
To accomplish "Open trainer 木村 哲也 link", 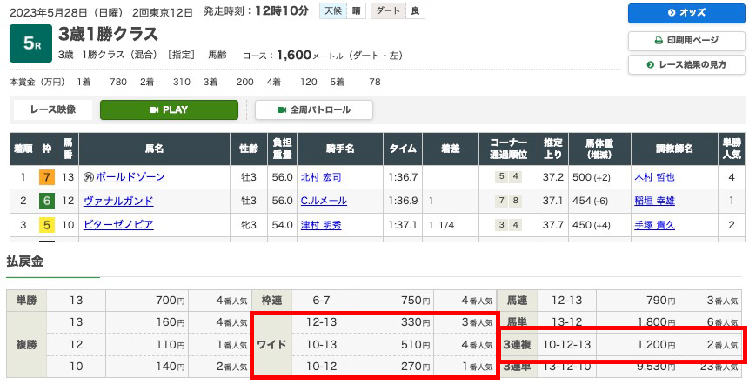I will 654,177.
